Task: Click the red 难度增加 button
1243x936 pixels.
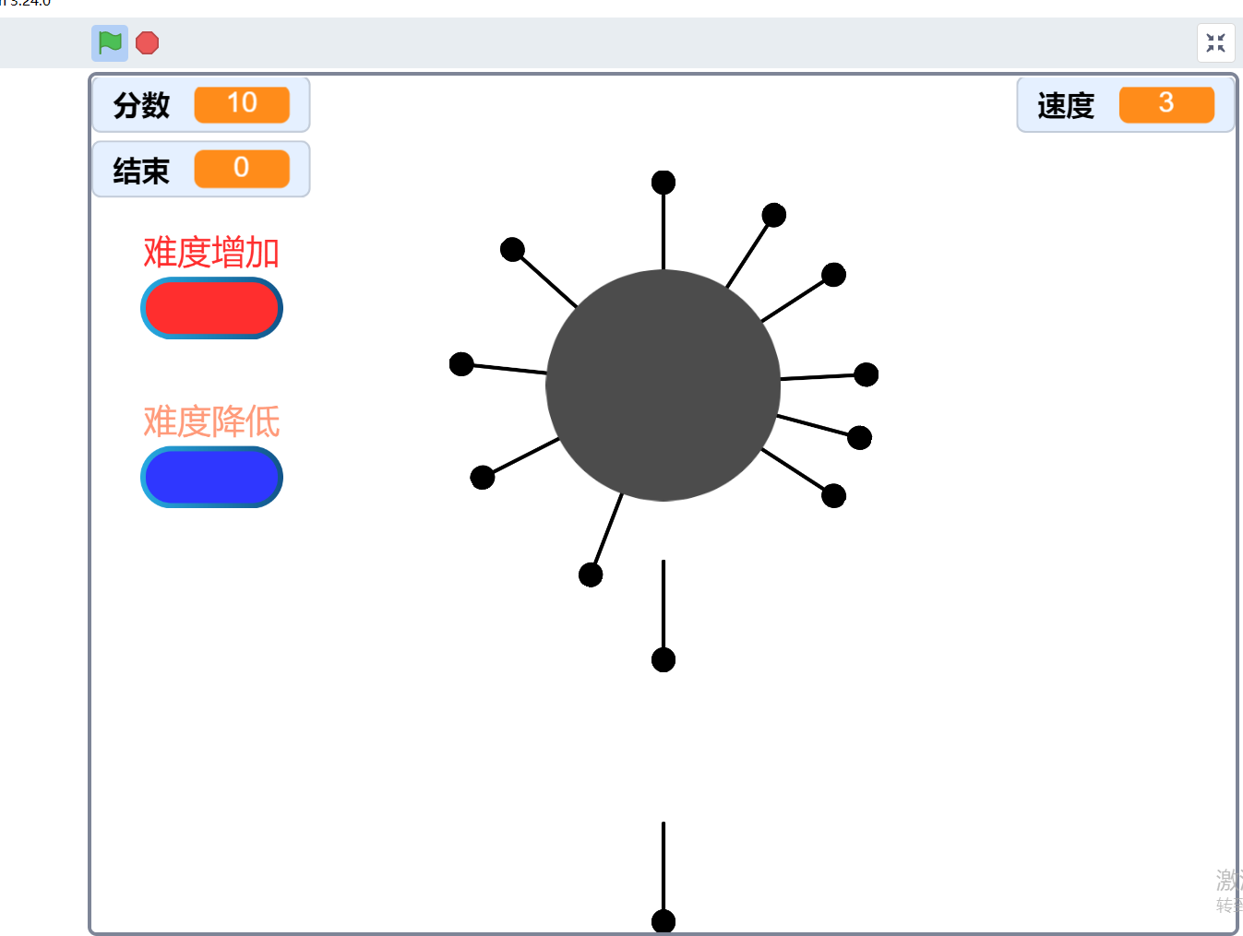Action: (211, 308)
